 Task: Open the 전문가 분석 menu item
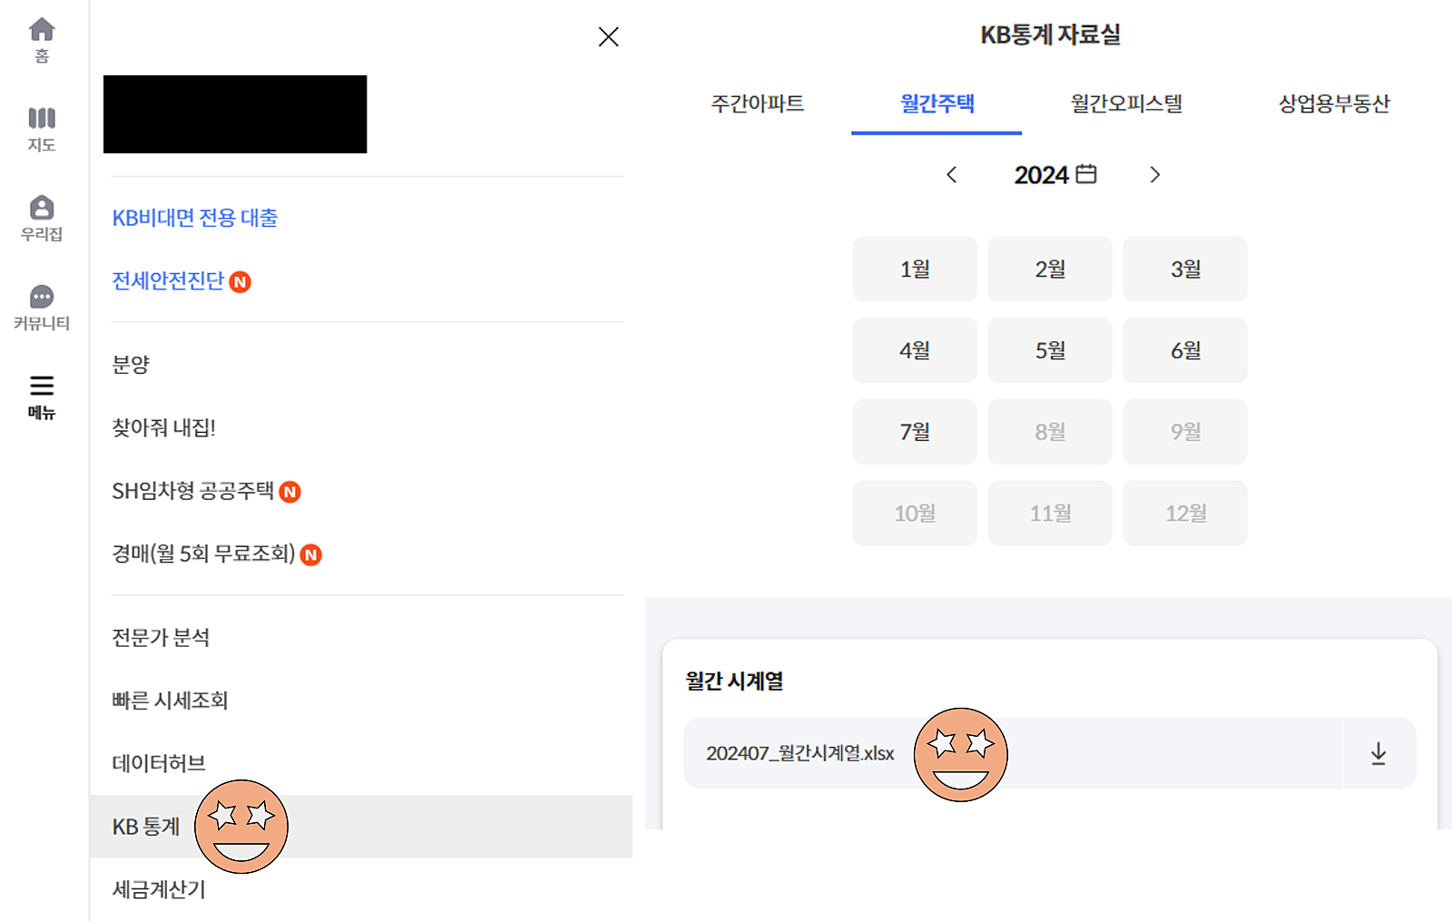click(x=161, y=638)
